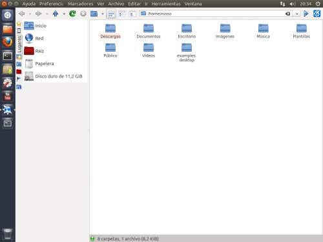
Task: Open the forward history dropdown arrow
Action: coord(47,14)
